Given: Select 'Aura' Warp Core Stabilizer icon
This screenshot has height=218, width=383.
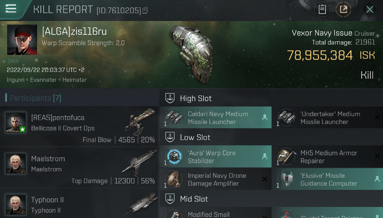Looking at the screenshot, I should coord(174,156).
